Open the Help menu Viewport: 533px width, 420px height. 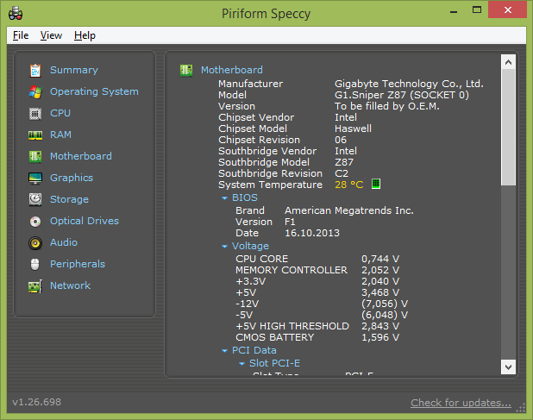coord(85,35)
